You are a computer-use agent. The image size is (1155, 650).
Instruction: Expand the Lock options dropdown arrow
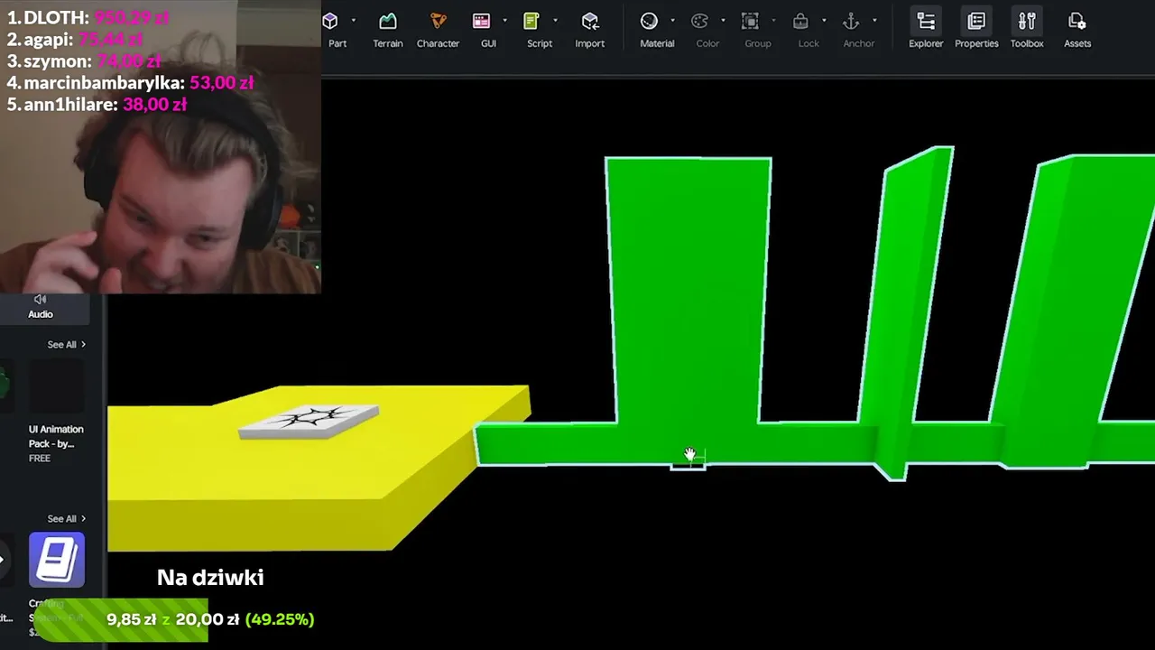pos(824,21)
